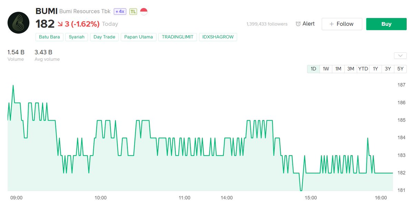
Task: Click the green Buy button
Action: 386,24
